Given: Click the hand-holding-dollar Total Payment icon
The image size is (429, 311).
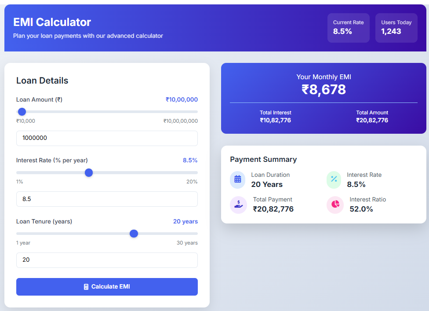Looking at the screenshot, I should tap(238, 204).
